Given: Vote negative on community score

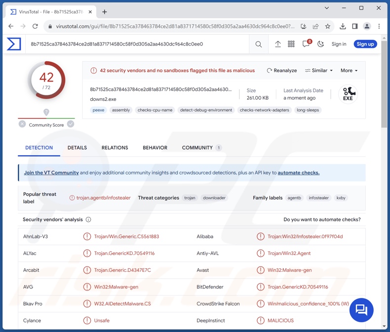Looking at the screenshot, I should click(22, 124).
